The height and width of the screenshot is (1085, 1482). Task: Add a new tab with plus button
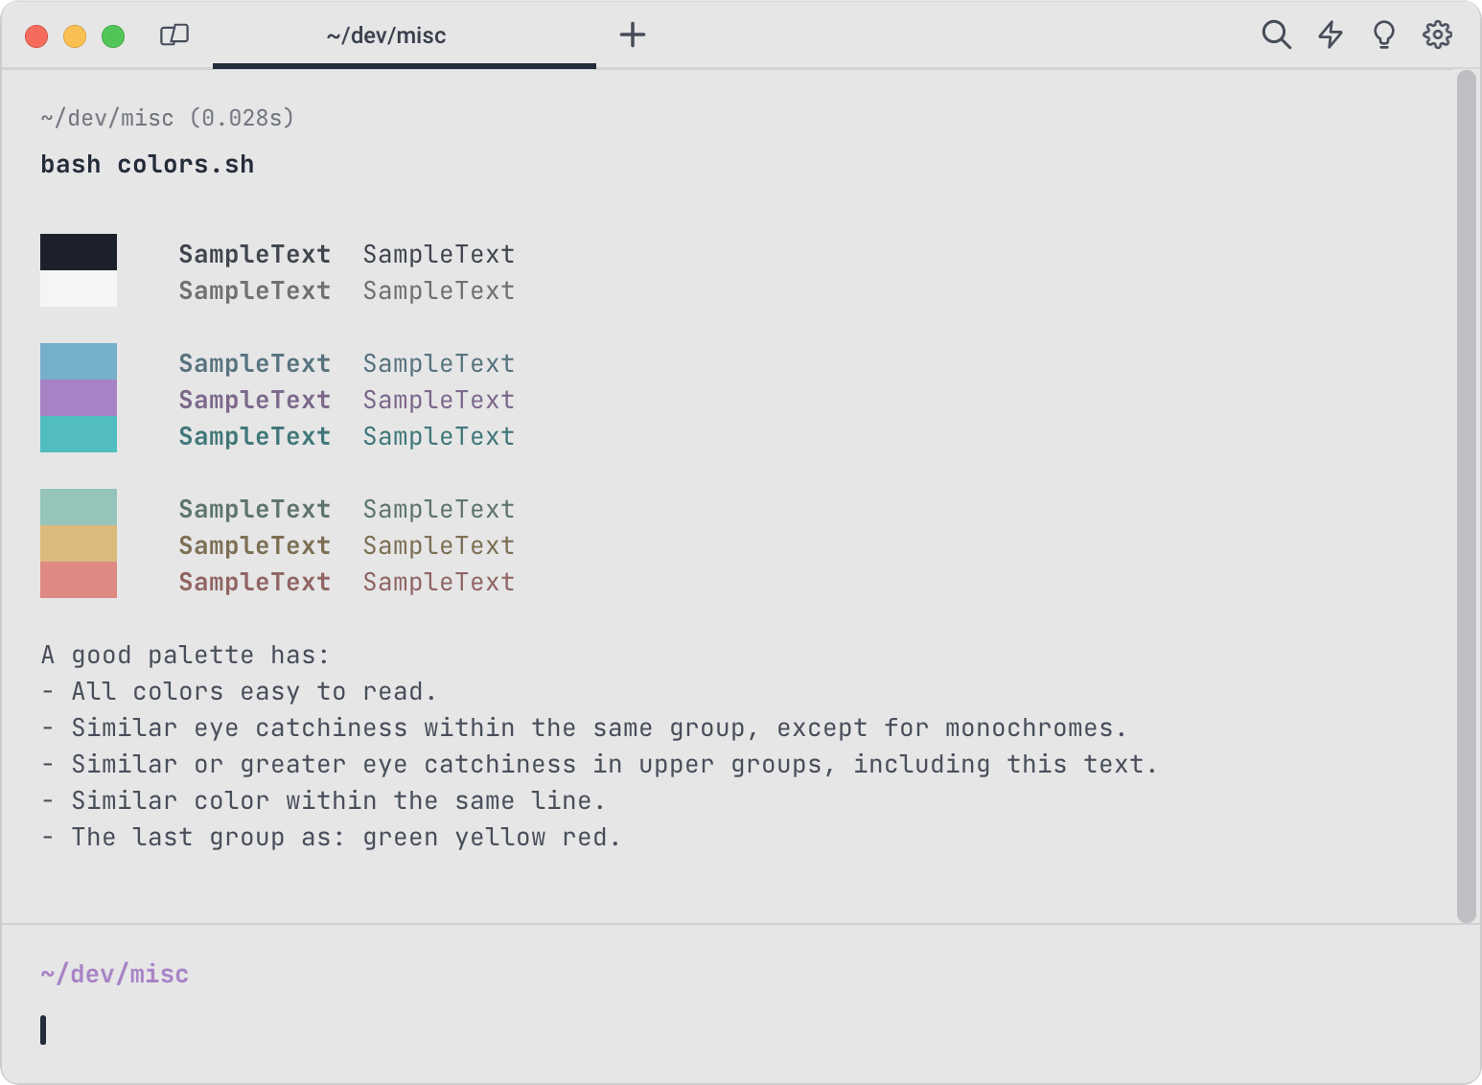click(633, 35)
